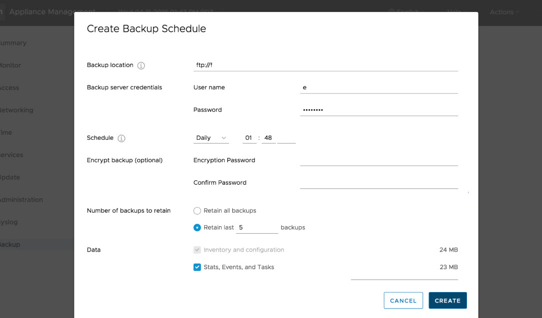Choose the Retain last radio button

tap(197, 228)
